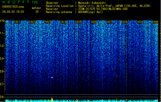
Task: Click the Observer label
Action: [52, 3]
